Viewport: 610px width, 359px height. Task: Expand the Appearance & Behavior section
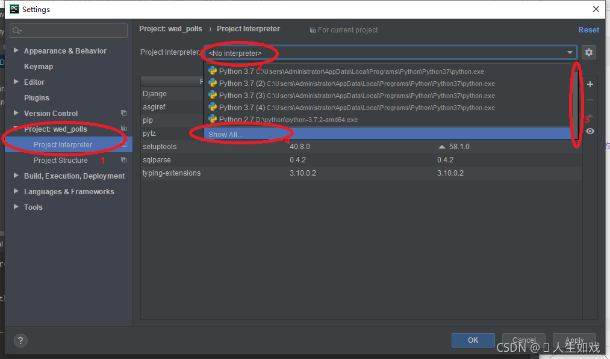(16, 51)
